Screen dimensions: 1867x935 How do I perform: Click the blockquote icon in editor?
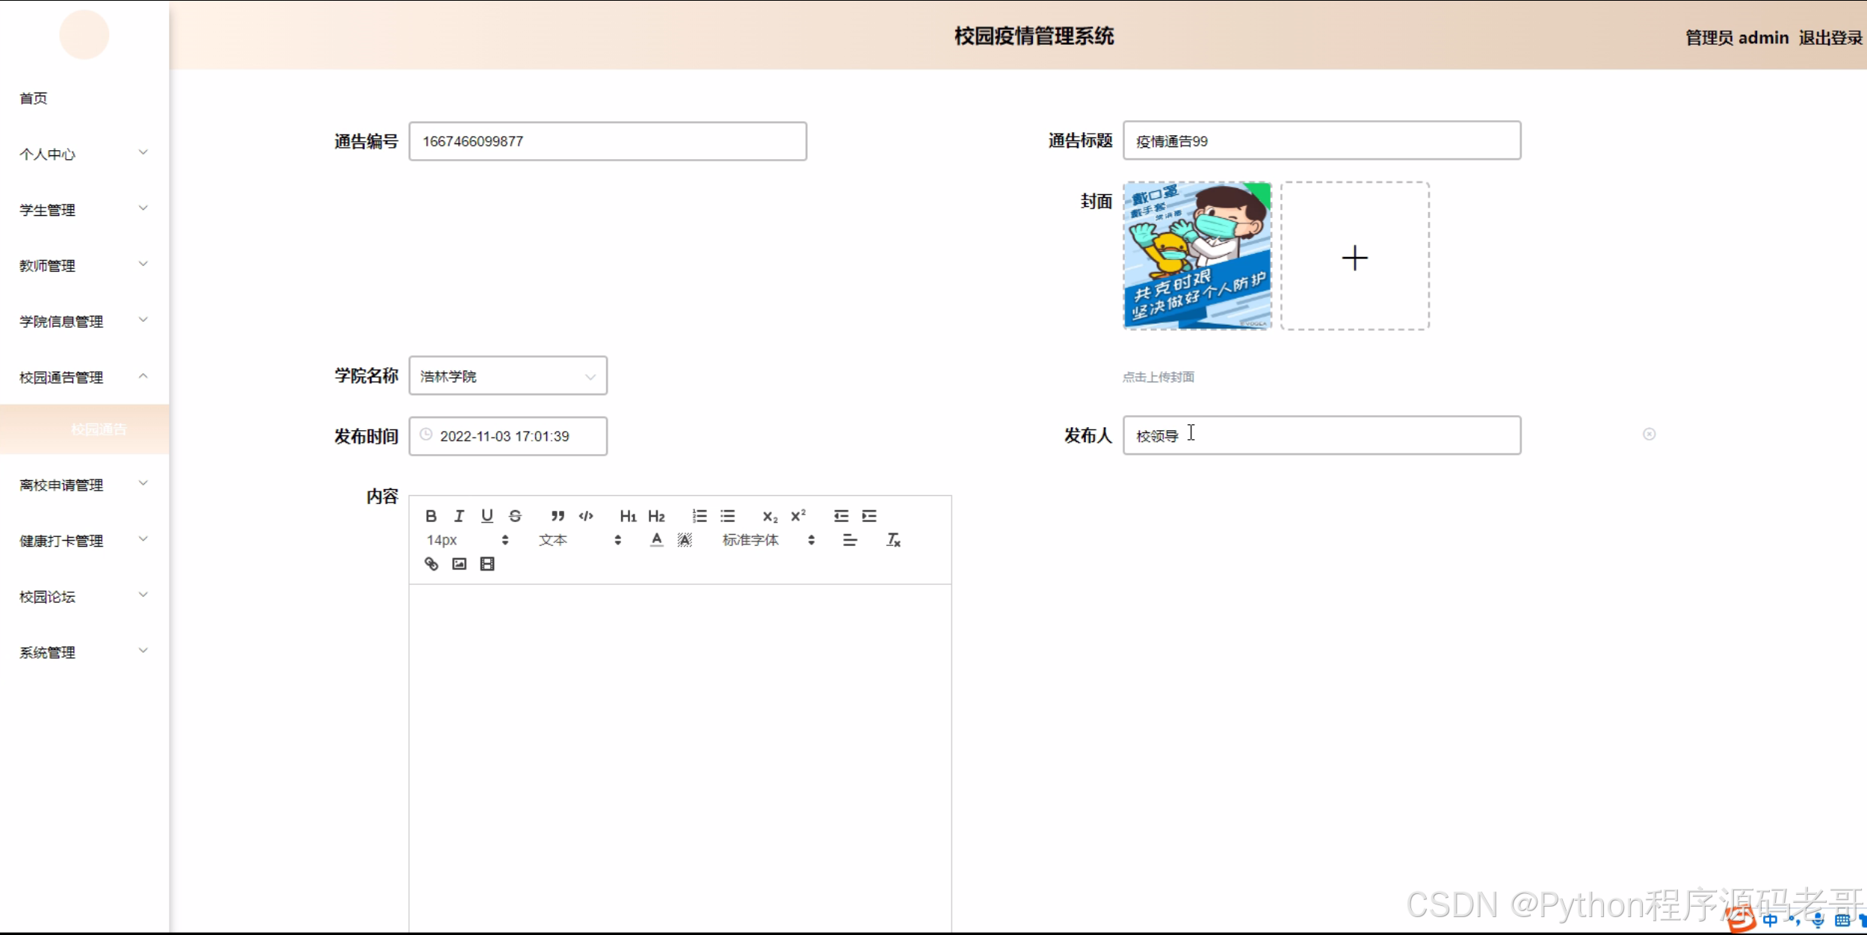558,516
